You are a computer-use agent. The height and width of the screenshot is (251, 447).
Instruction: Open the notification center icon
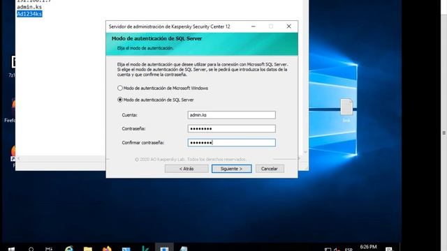(x=388, y=250)
